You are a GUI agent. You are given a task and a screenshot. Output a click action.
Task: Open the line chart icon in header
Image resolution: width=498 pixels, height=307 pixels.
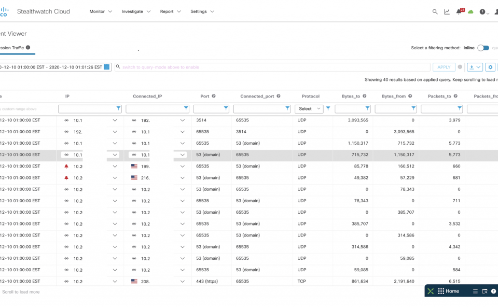(447, 12)
